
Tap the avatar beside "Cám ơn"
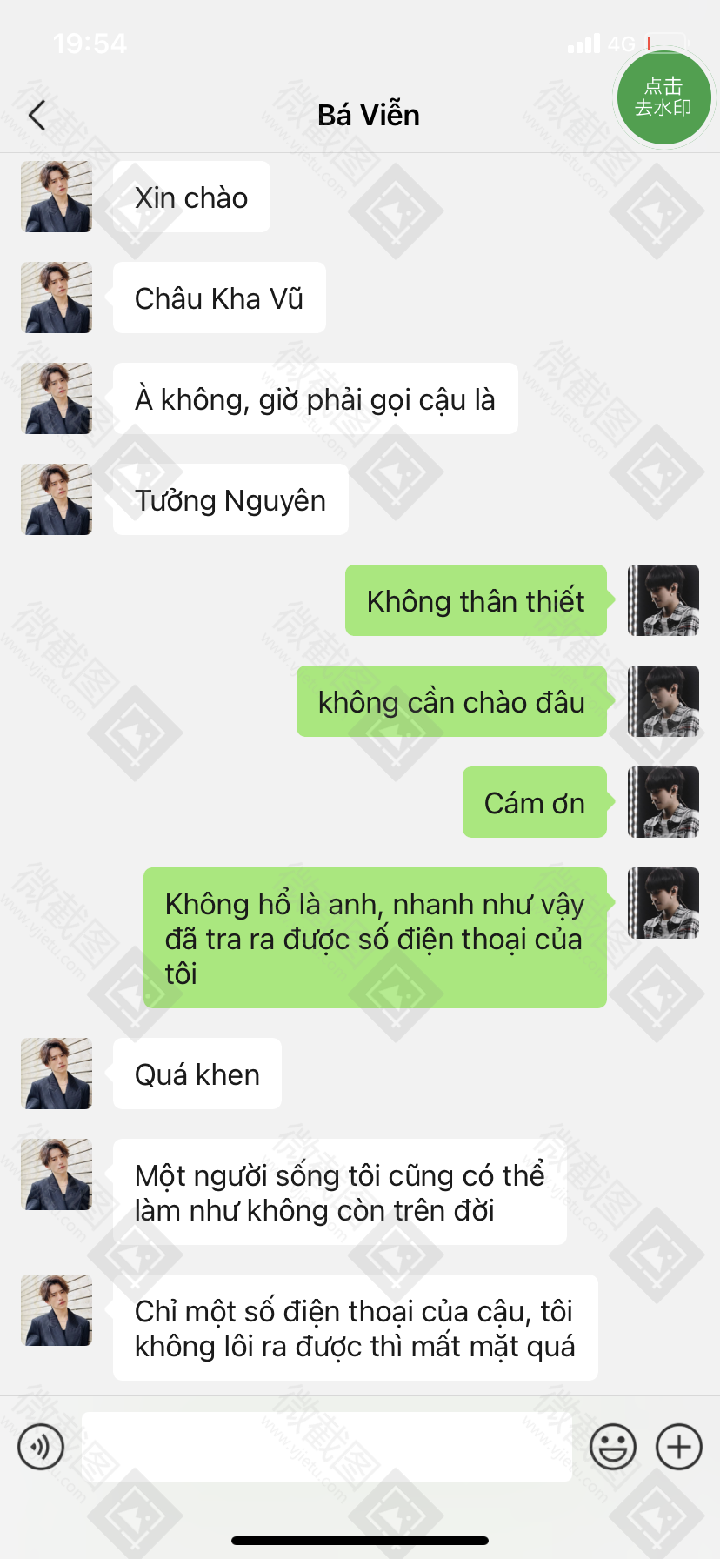pyautogui.click(x=663, y=802)
